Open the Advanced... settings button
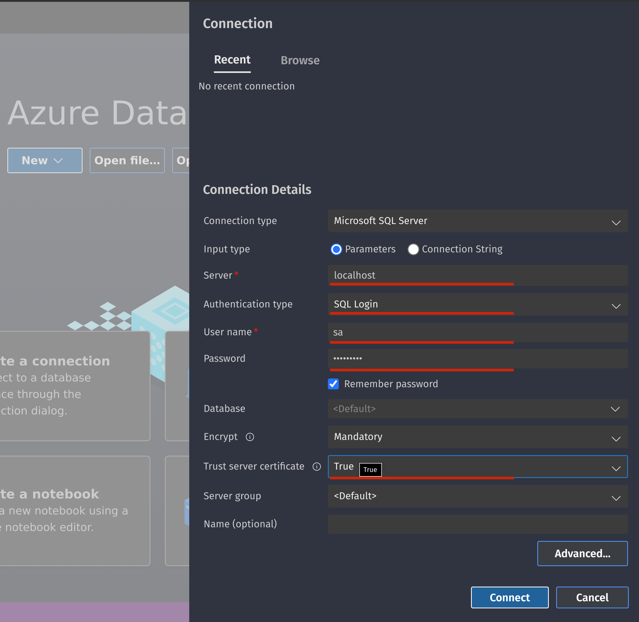Image resolution: width=639 pixels, height=622 pixels. point(582,553)
